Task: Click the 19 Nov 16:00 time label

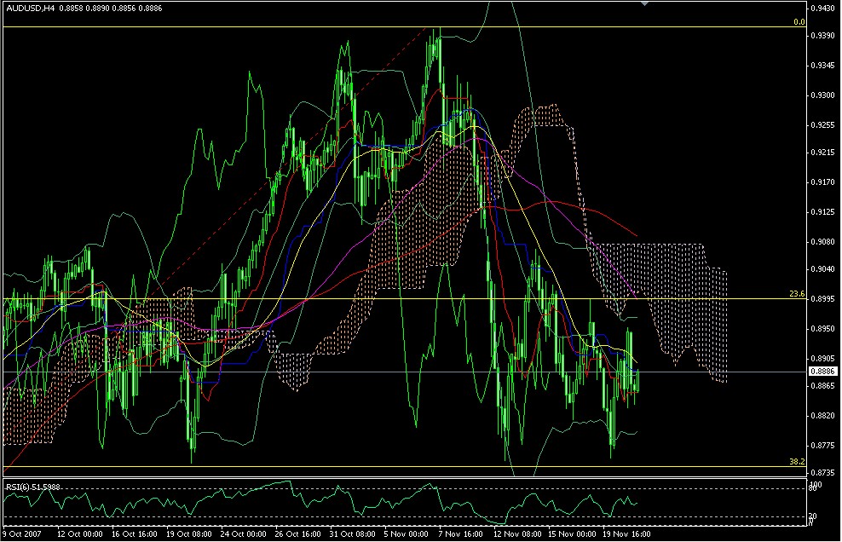Action: point(626,534)
